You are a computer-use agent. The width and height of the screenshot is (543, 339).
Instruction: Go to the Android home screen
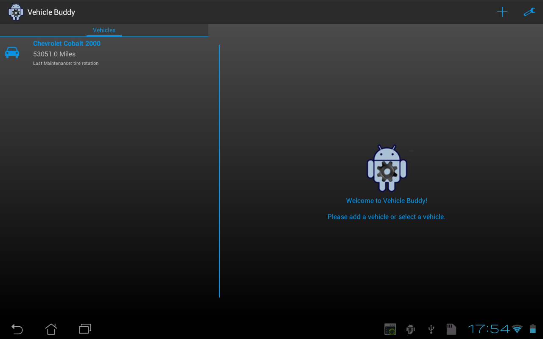(x=51, y=329)
